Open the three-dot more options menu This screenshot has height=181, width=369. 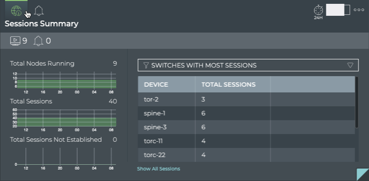click(x=359, y=10)
